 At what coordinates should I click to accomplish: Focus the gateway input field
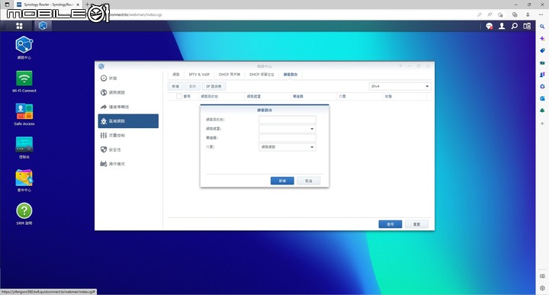click(x=287, y=138)
